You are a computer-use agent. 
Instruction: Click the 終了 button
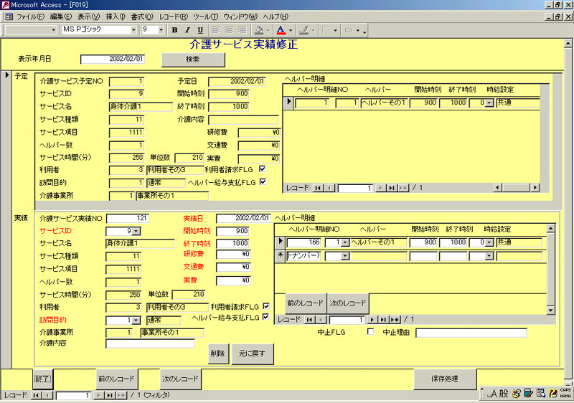pos(43,379)
